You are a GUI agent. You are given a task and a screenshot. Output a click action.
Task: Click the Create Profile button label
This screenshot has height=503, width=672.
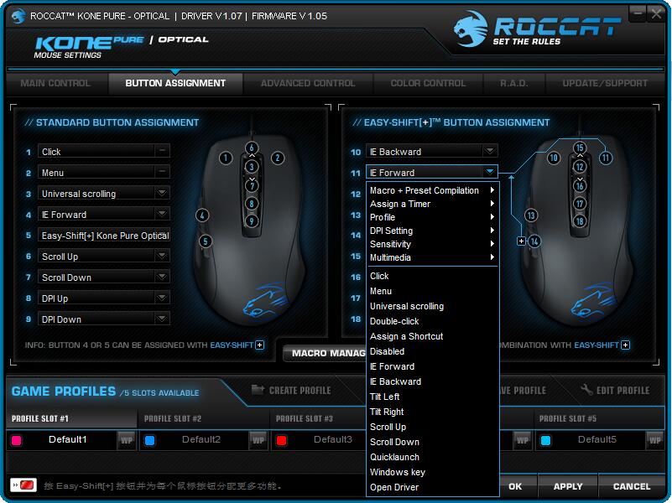point(300,391)
